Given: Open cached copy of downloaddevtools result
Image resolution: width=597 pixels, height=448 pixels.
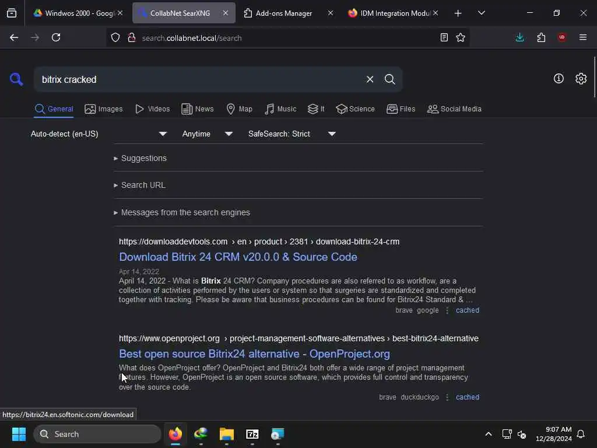Looking at the screenshot, I should pos(468,310).
